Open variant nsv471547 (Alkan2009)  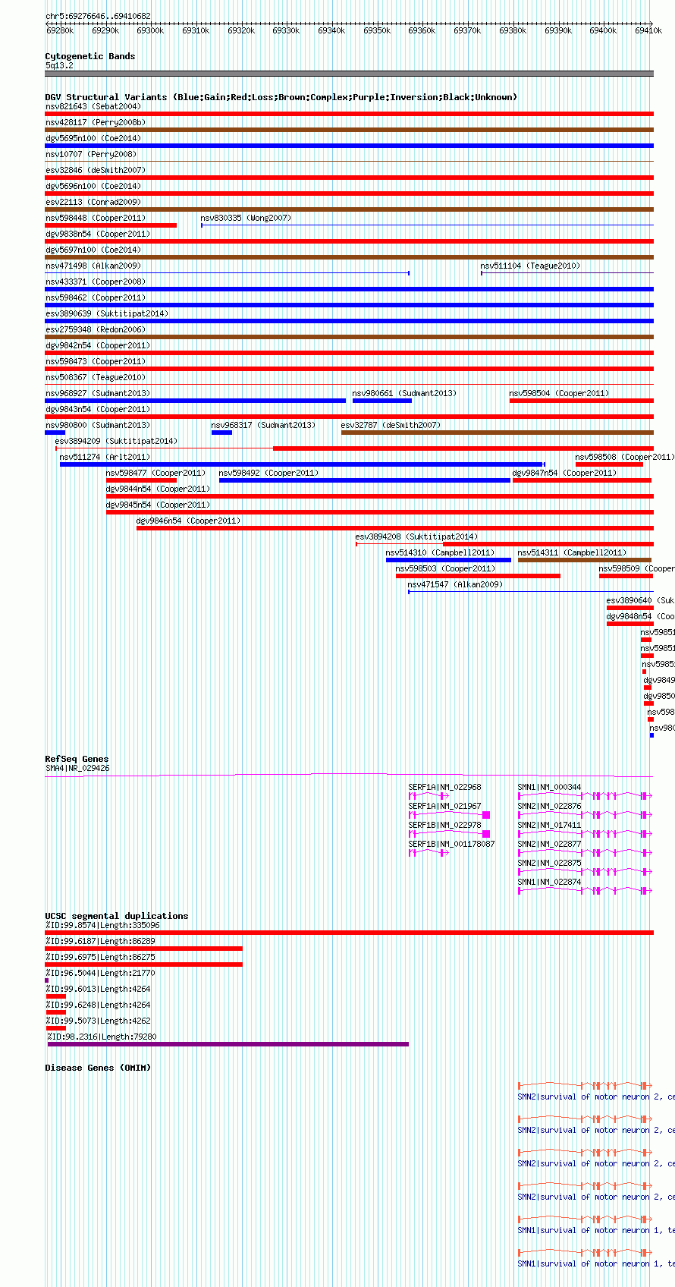(x=455, y=584)
